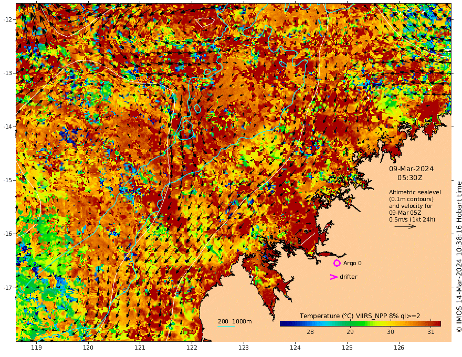Click latitude axis label -17
462x357 pixels.
[8, 288]
